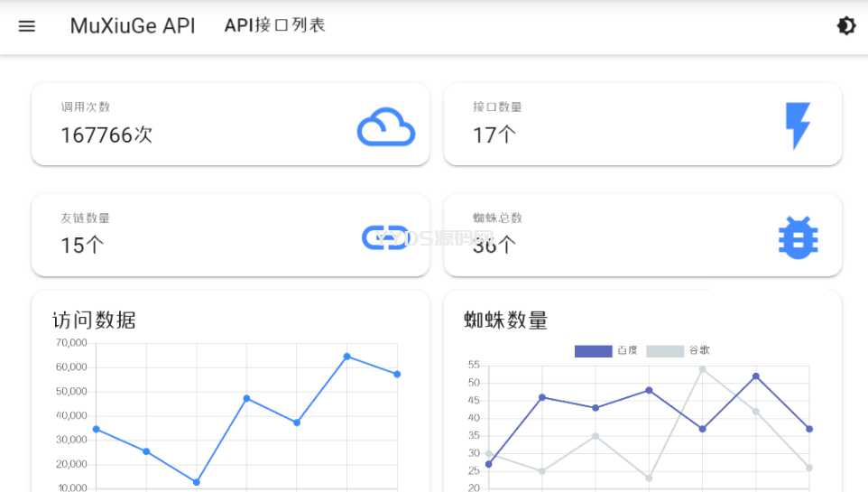The image size is (868, 492).
Task: Click the 百度 legend label text
Action: pos(627,351)
